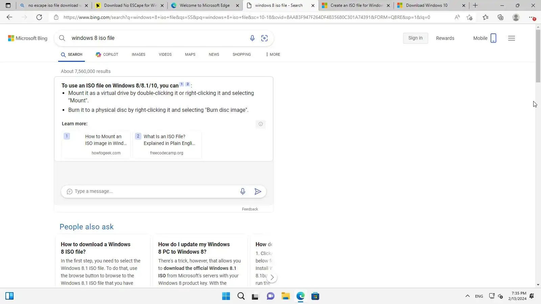Open the clock showing 7:35 PM

click(517, 296)
